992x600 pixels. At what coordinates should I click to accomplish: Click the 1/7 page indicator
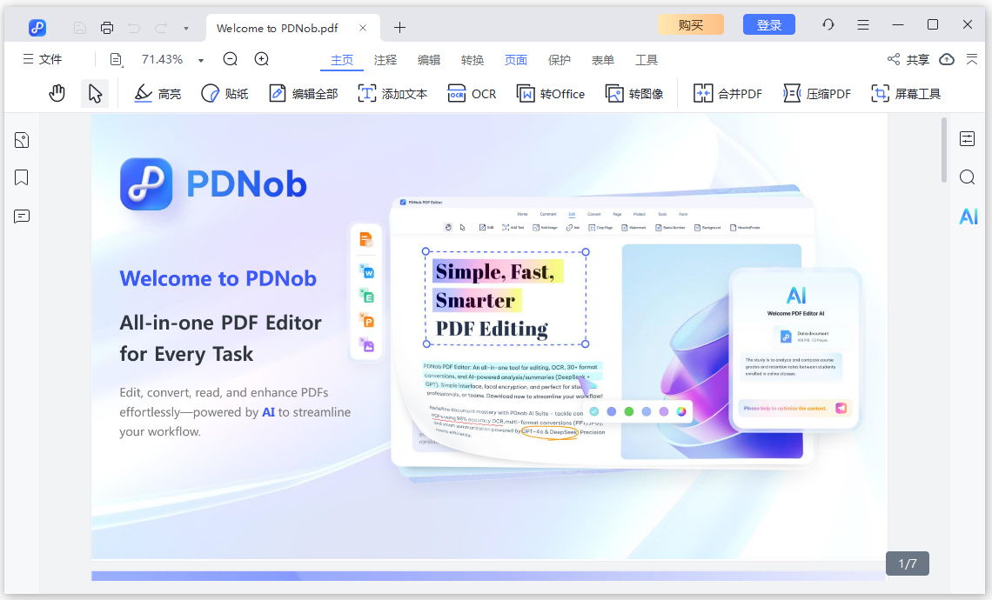[x=908, y=563]
